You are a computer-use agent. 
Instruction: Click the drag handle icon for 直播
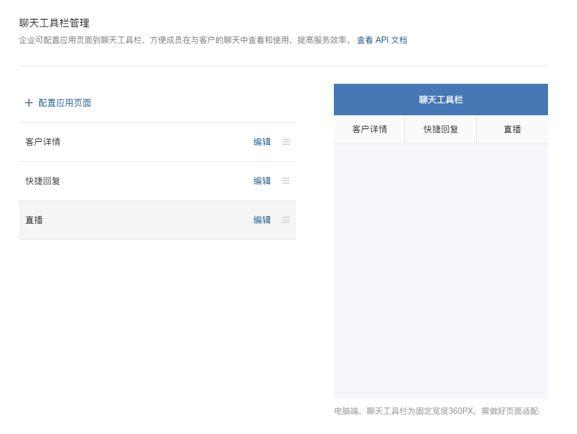(x=286, y=220)
